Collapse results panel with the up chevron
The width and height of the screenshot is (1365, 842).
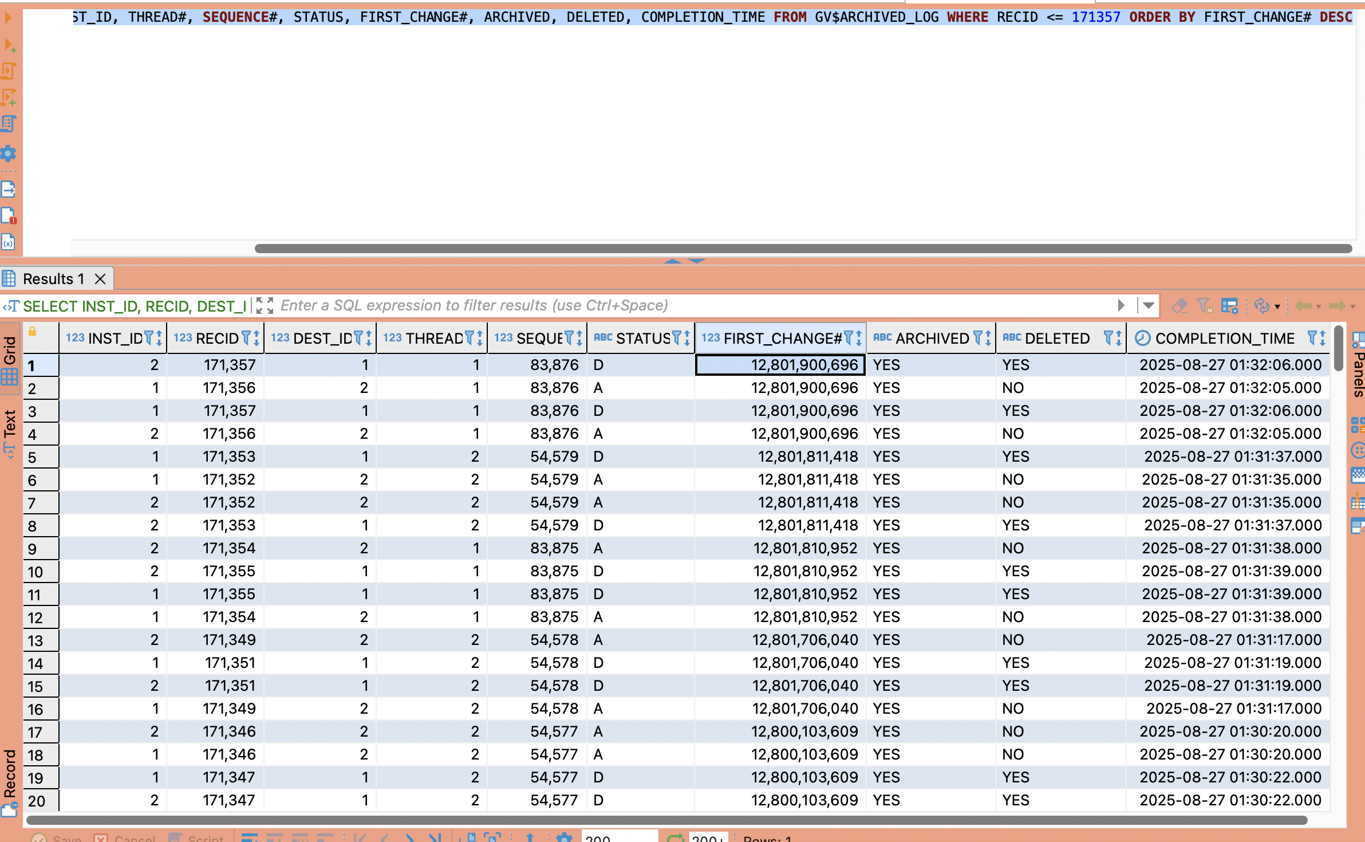click(x=673, y=261)
